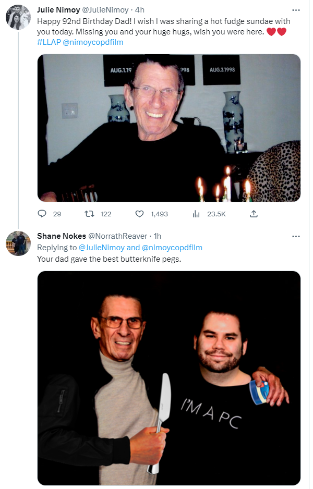Click the 4h timestamp on Julie's tweet
Screen dimensions: 313x489
(x=139, y=10)
